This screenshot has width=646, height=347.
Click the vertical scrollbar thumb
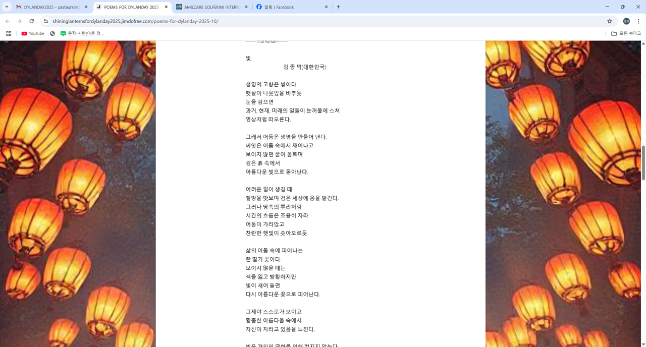(x=643, y=163)
